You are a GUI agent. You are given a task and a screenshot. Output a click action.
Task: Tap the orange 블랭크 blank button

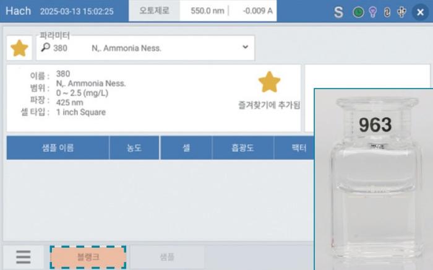click(x=88, y=257)
